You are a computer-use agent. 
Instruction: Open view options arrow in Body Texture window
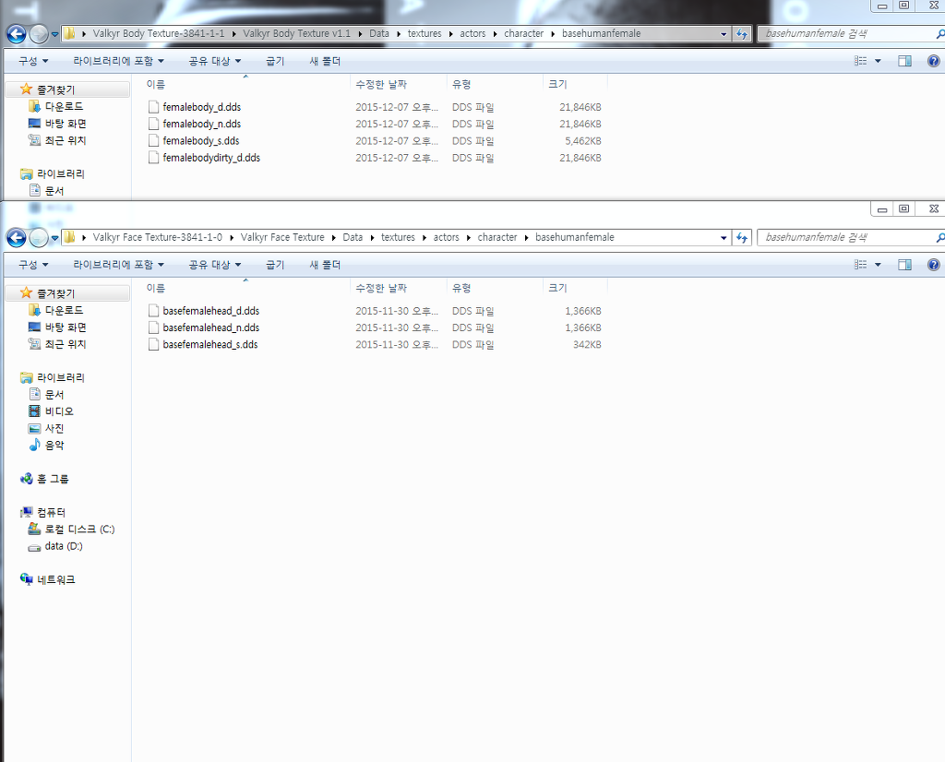878,61
